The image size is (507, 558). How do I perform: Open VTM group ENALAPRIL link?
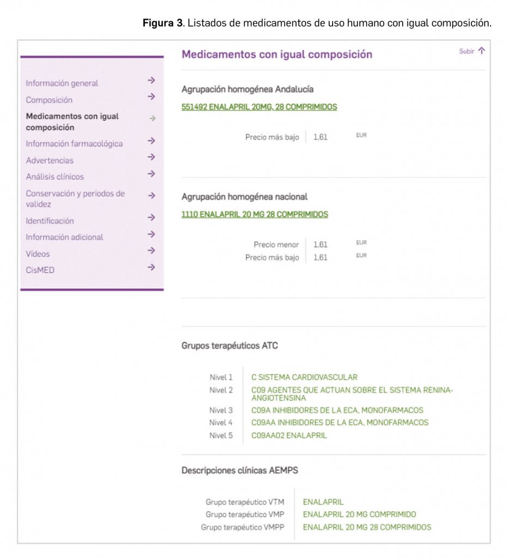[x=323, y=502]
